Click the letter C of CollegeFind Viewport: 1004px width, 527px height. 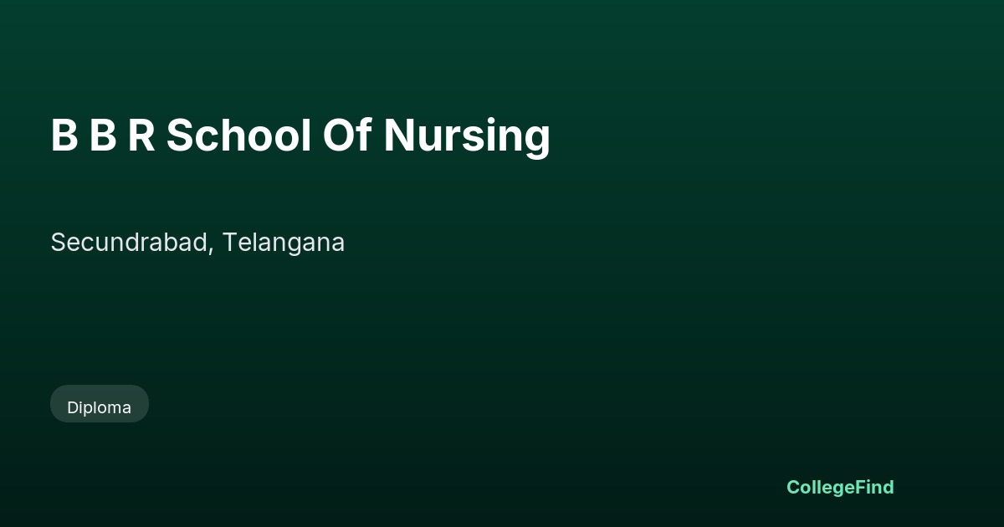[793, 487]
